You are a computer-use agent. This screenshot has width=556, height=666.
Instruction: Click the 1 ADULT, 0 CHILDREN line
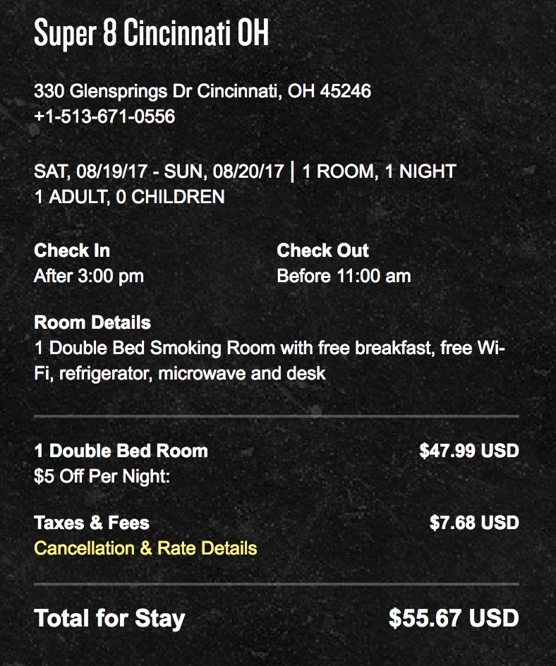[129, 197]
